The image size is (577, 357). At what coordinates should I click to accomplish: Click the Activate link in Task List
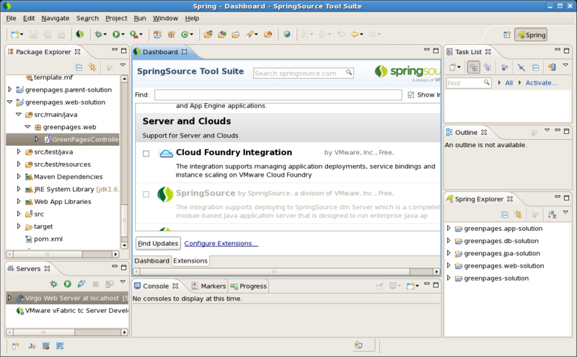click(x=542, y=83)
